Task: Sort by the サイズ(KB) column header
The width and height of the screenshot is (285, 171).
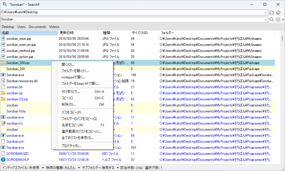Action: coord(145,33)
